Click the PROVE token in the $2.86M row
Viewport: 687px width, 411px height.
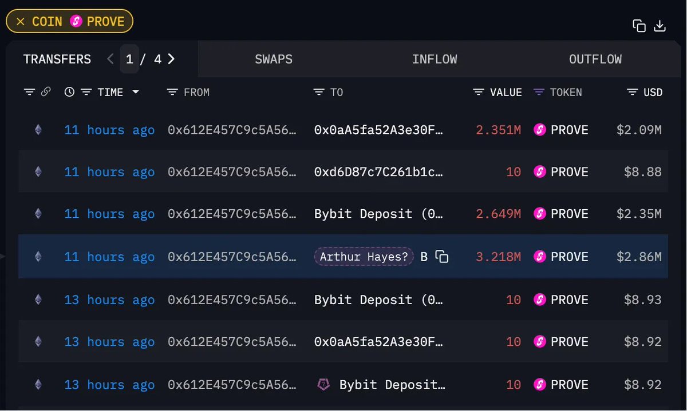pos(561,257)
